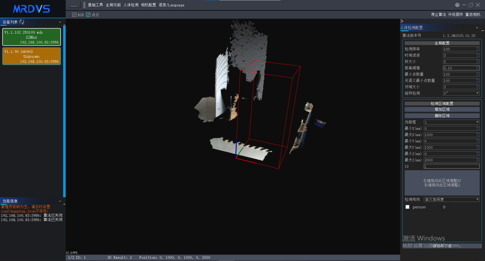Screen dimensions: 485x261
Task: Click the region drag area 左键拖动此区域调整XY
Action: [x=442, y=183]
